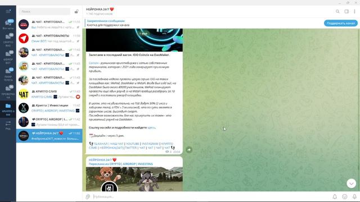Click the microphone voice message icon
The image size is (360, 202).
coord(354,196)
